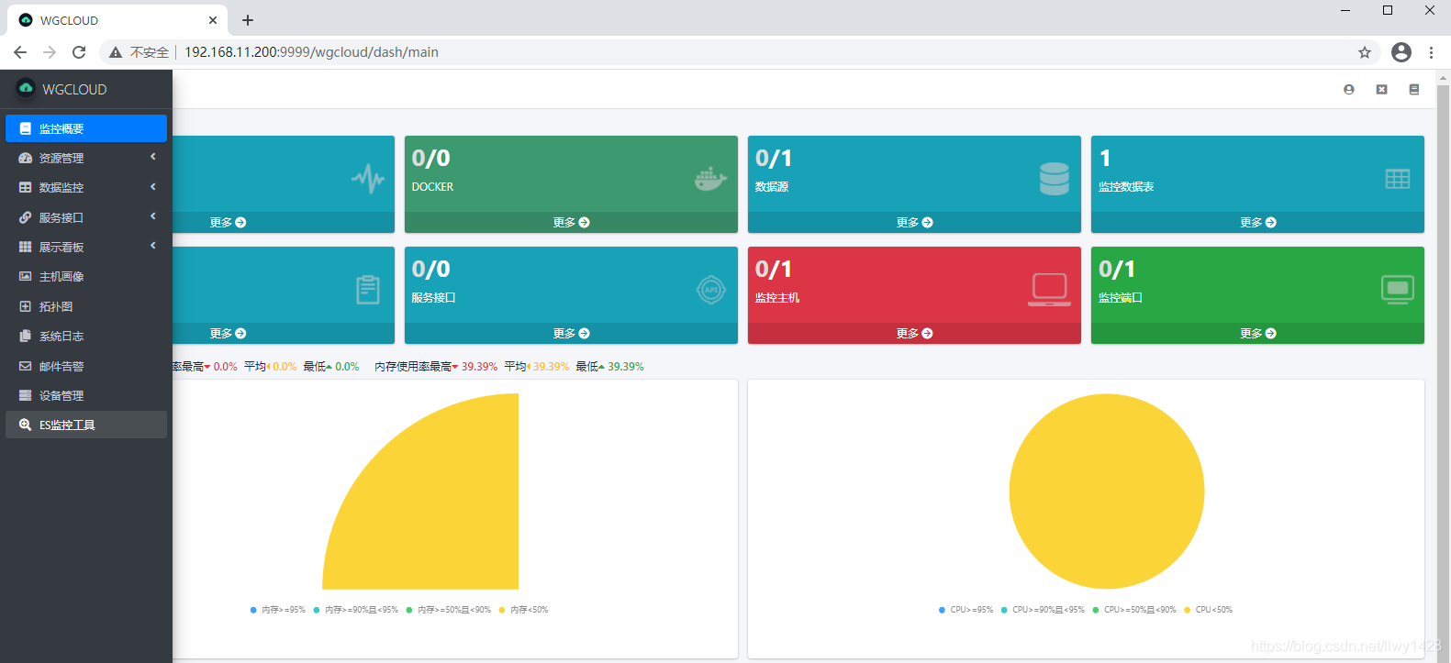Click the user account icon in header
1451x663 pixels.
pyautogui.click(x=1348, y=90)
